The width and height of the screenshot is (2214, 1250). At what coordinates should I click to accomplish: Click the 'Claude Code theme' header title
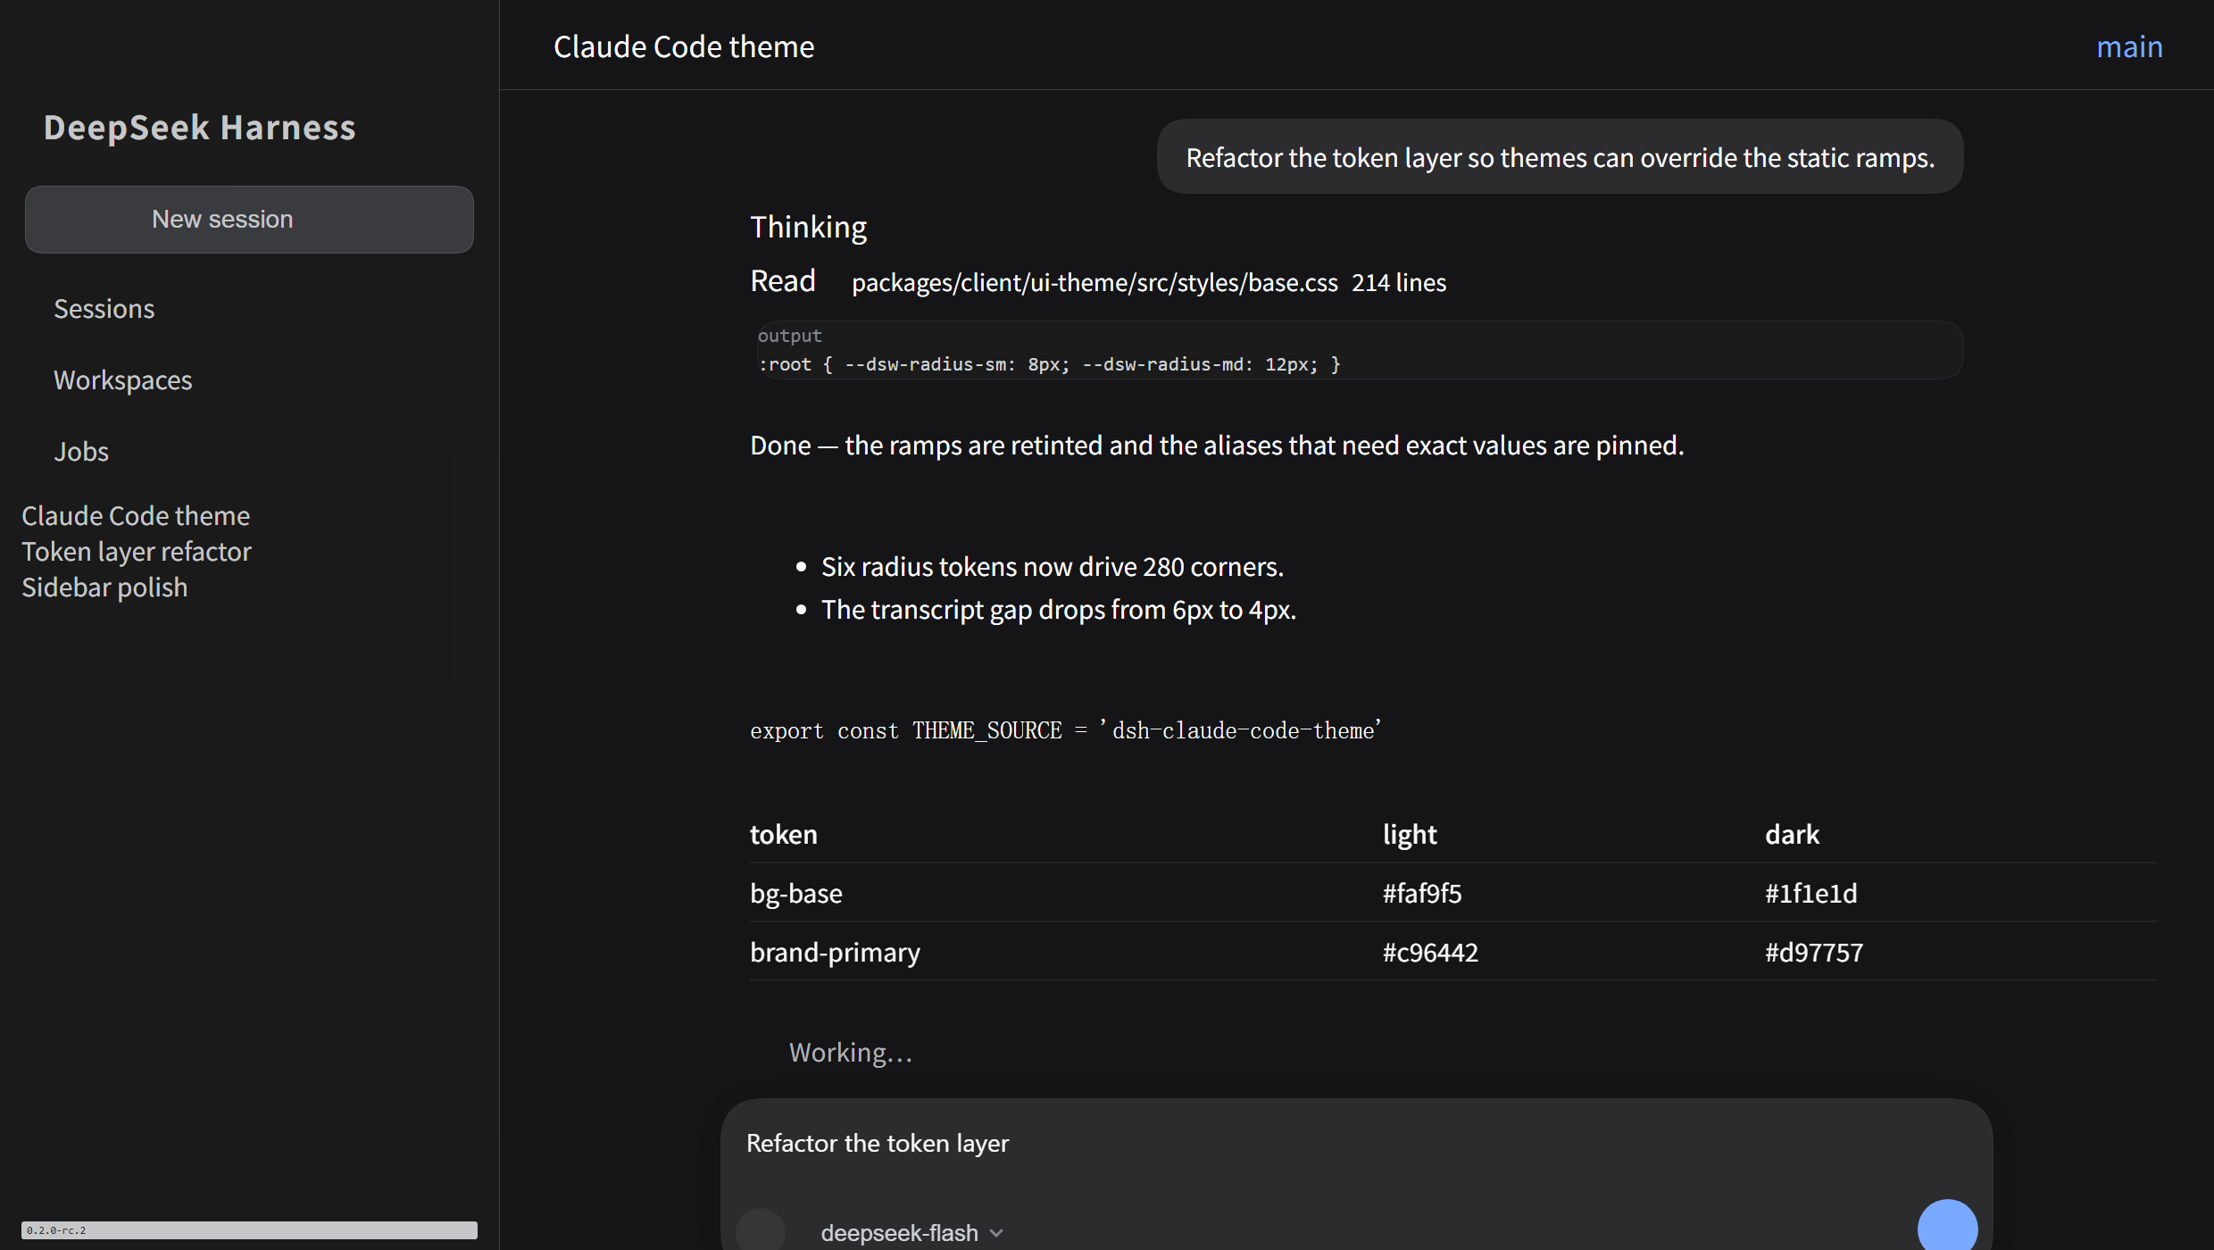tap(684, 46)
